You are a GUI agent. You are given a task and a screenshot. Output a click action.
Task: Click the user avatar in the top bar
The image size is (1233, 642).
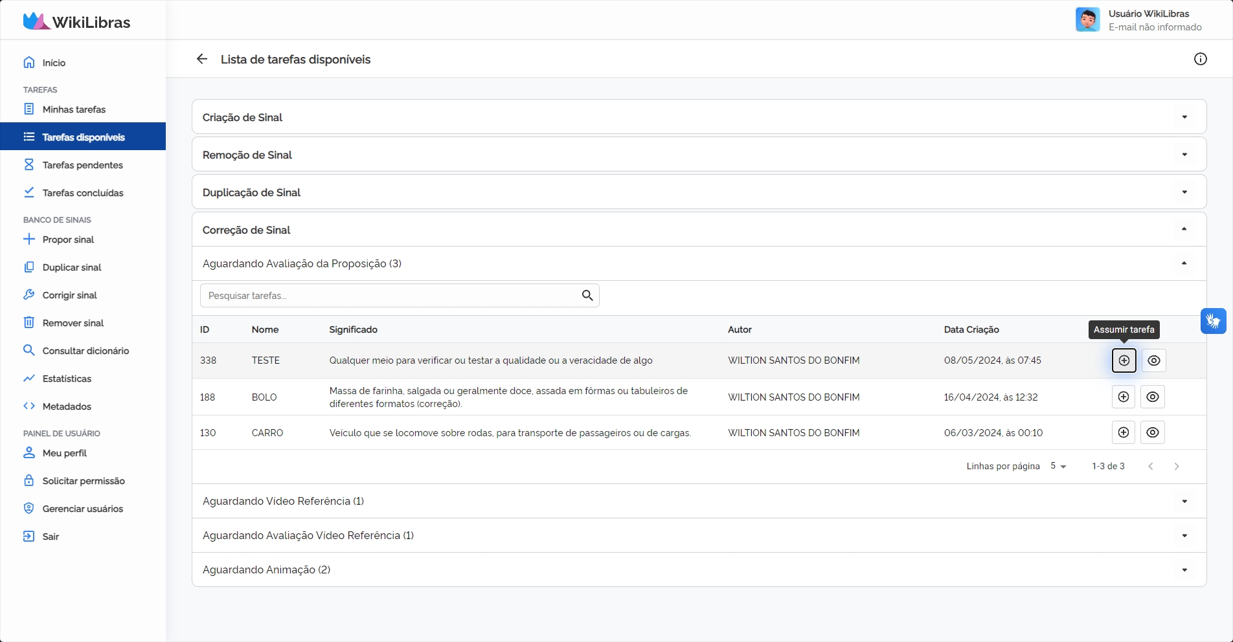pyautogui.click(x=1087, y=20)
